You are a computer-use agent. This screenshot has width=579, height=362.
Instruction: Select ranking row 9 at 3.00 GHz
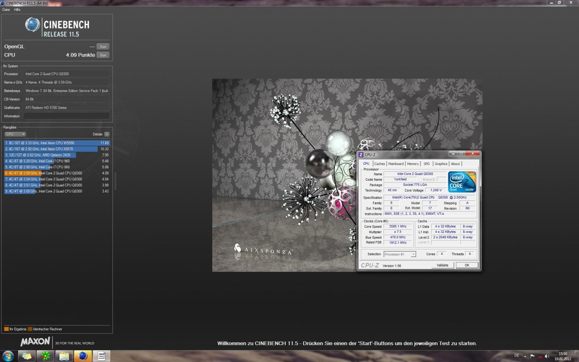pyautogui.click(x=57, y=191)
